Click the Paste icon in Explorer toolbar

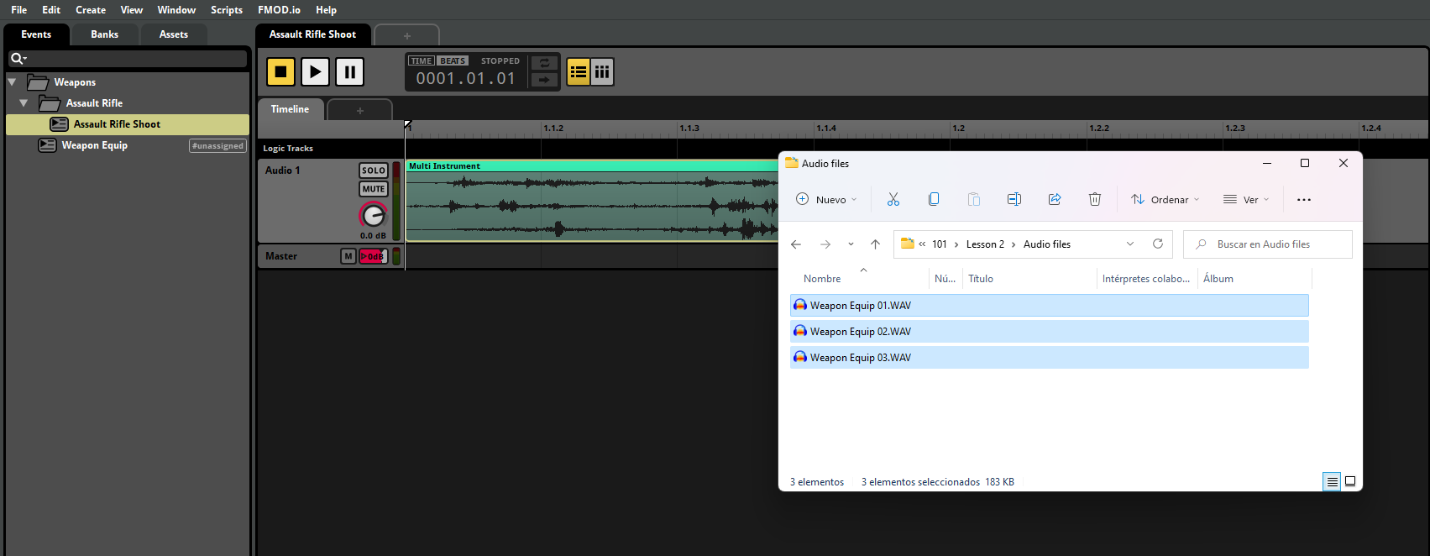pyautogui.click(x=973, y=199)
